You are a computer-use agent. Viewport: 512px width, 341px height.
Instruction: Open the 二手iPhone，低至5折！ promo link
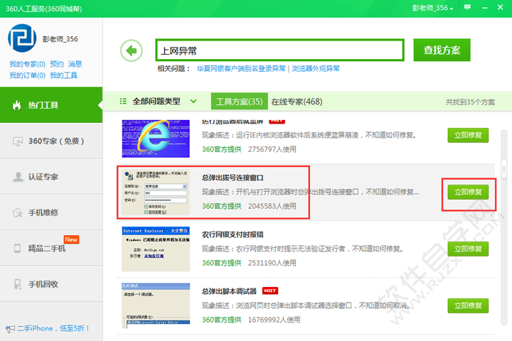pos(53,328)
